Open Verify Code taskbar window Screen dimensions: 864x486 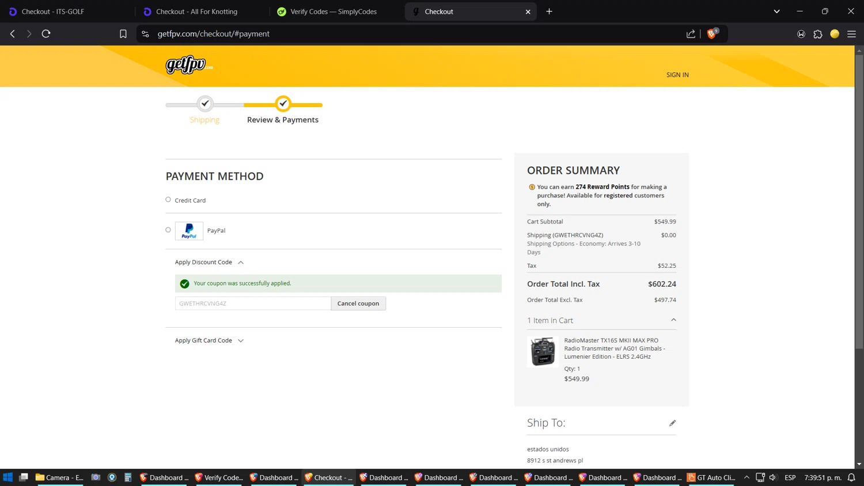pos(219,477)
